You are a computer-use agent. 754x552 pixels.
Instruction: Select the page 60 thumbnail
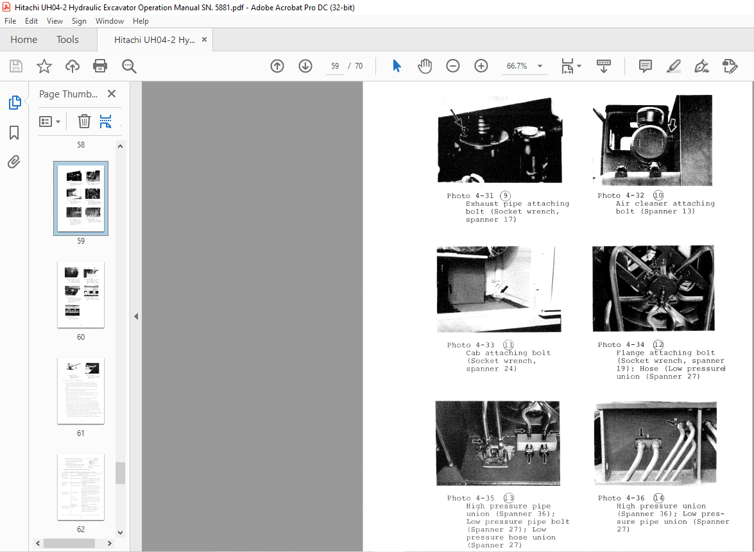[80, 294]
